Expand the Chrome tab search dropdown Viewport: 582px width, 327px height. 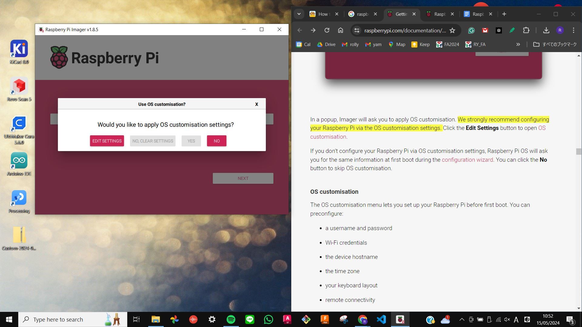click(x=299, y=14)
